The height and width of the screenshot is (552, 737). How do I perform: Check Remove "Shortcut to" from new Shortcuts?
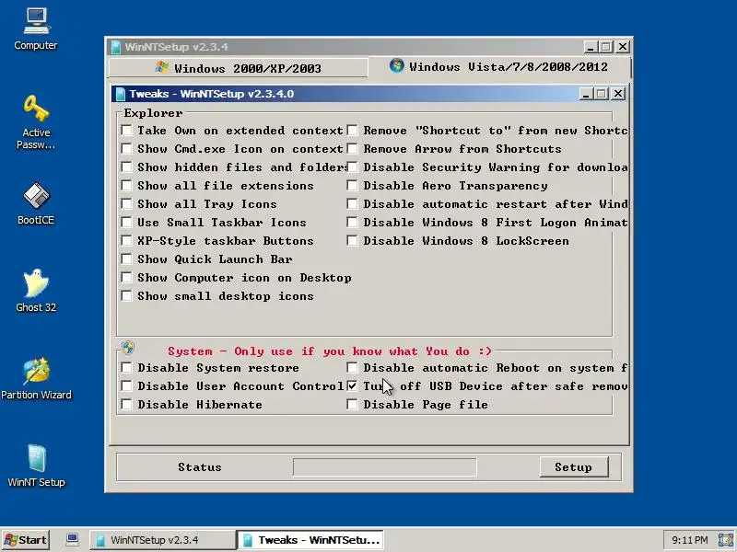point(352,130)
